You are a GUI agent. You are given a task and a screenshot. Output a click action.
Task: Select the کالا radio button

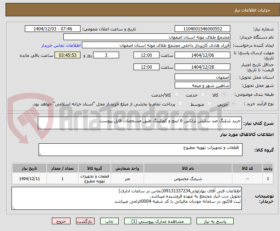[224, 94]
